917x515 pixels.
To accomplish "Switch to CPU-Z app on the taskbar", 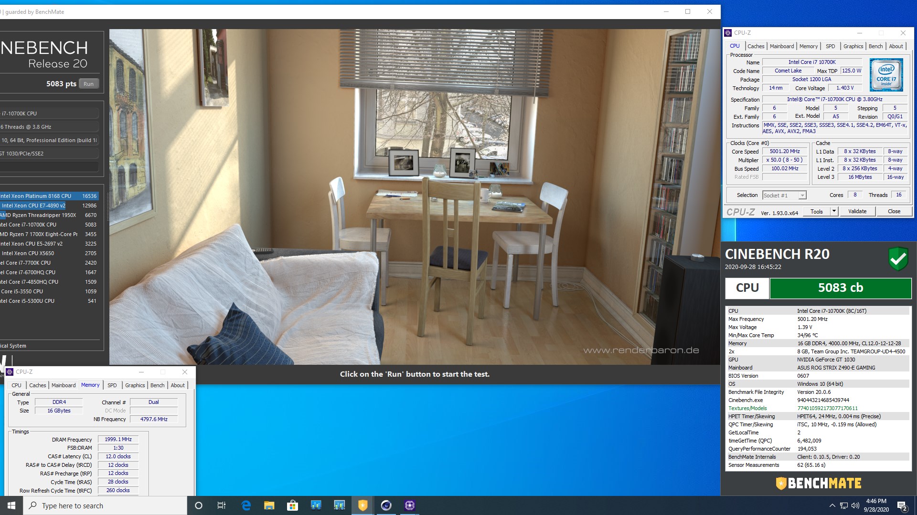I will click(410, 505).
